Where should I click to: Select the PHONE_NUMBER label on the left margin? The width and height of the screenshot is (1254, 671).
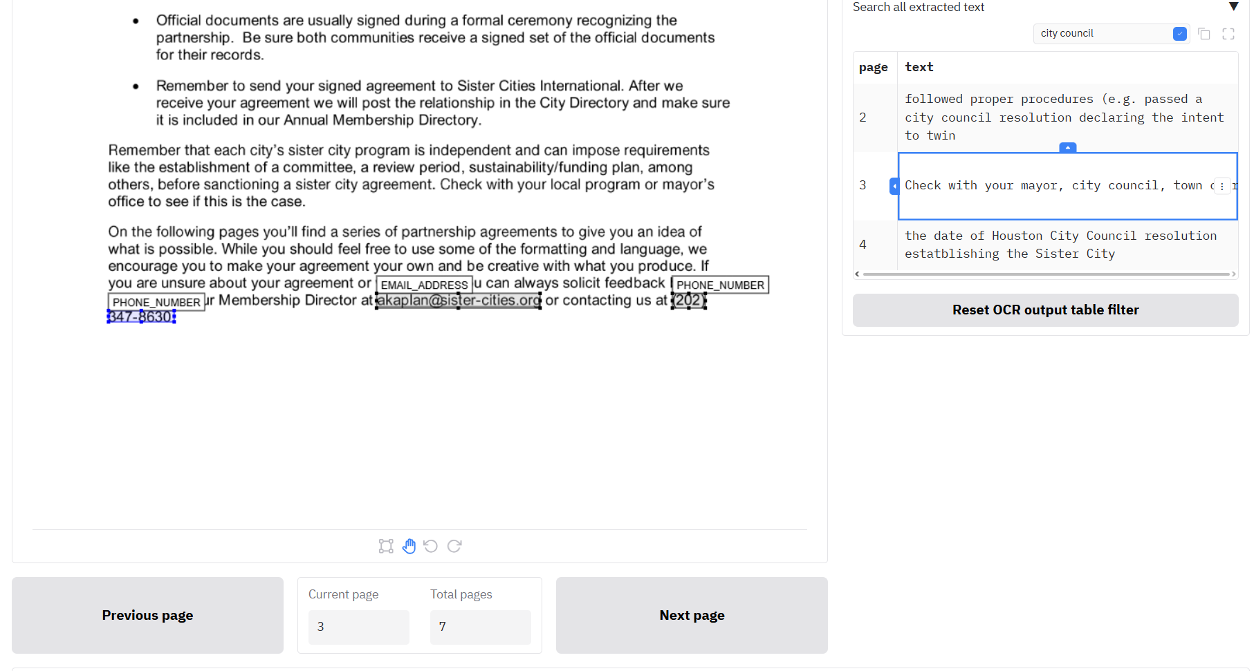[x=156, y=303]
